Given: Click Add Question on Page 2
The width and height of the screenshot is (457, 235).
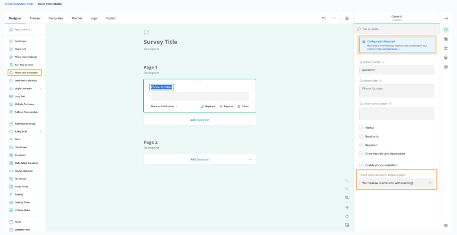Looking at the screenshot, I should point(199,159).
